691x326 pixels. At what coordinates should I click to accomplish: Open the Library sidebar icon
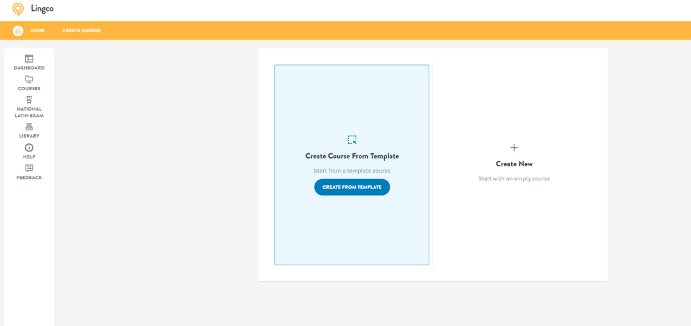(x=29, y=127)
